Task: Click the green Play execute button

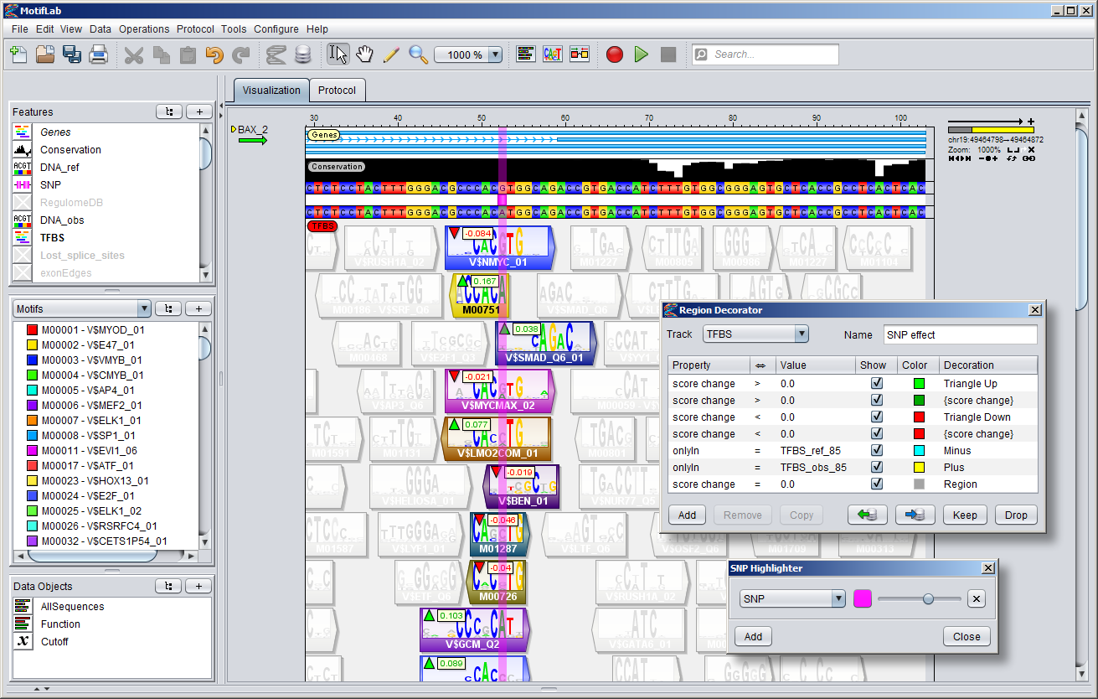Action: coord(642,54)
